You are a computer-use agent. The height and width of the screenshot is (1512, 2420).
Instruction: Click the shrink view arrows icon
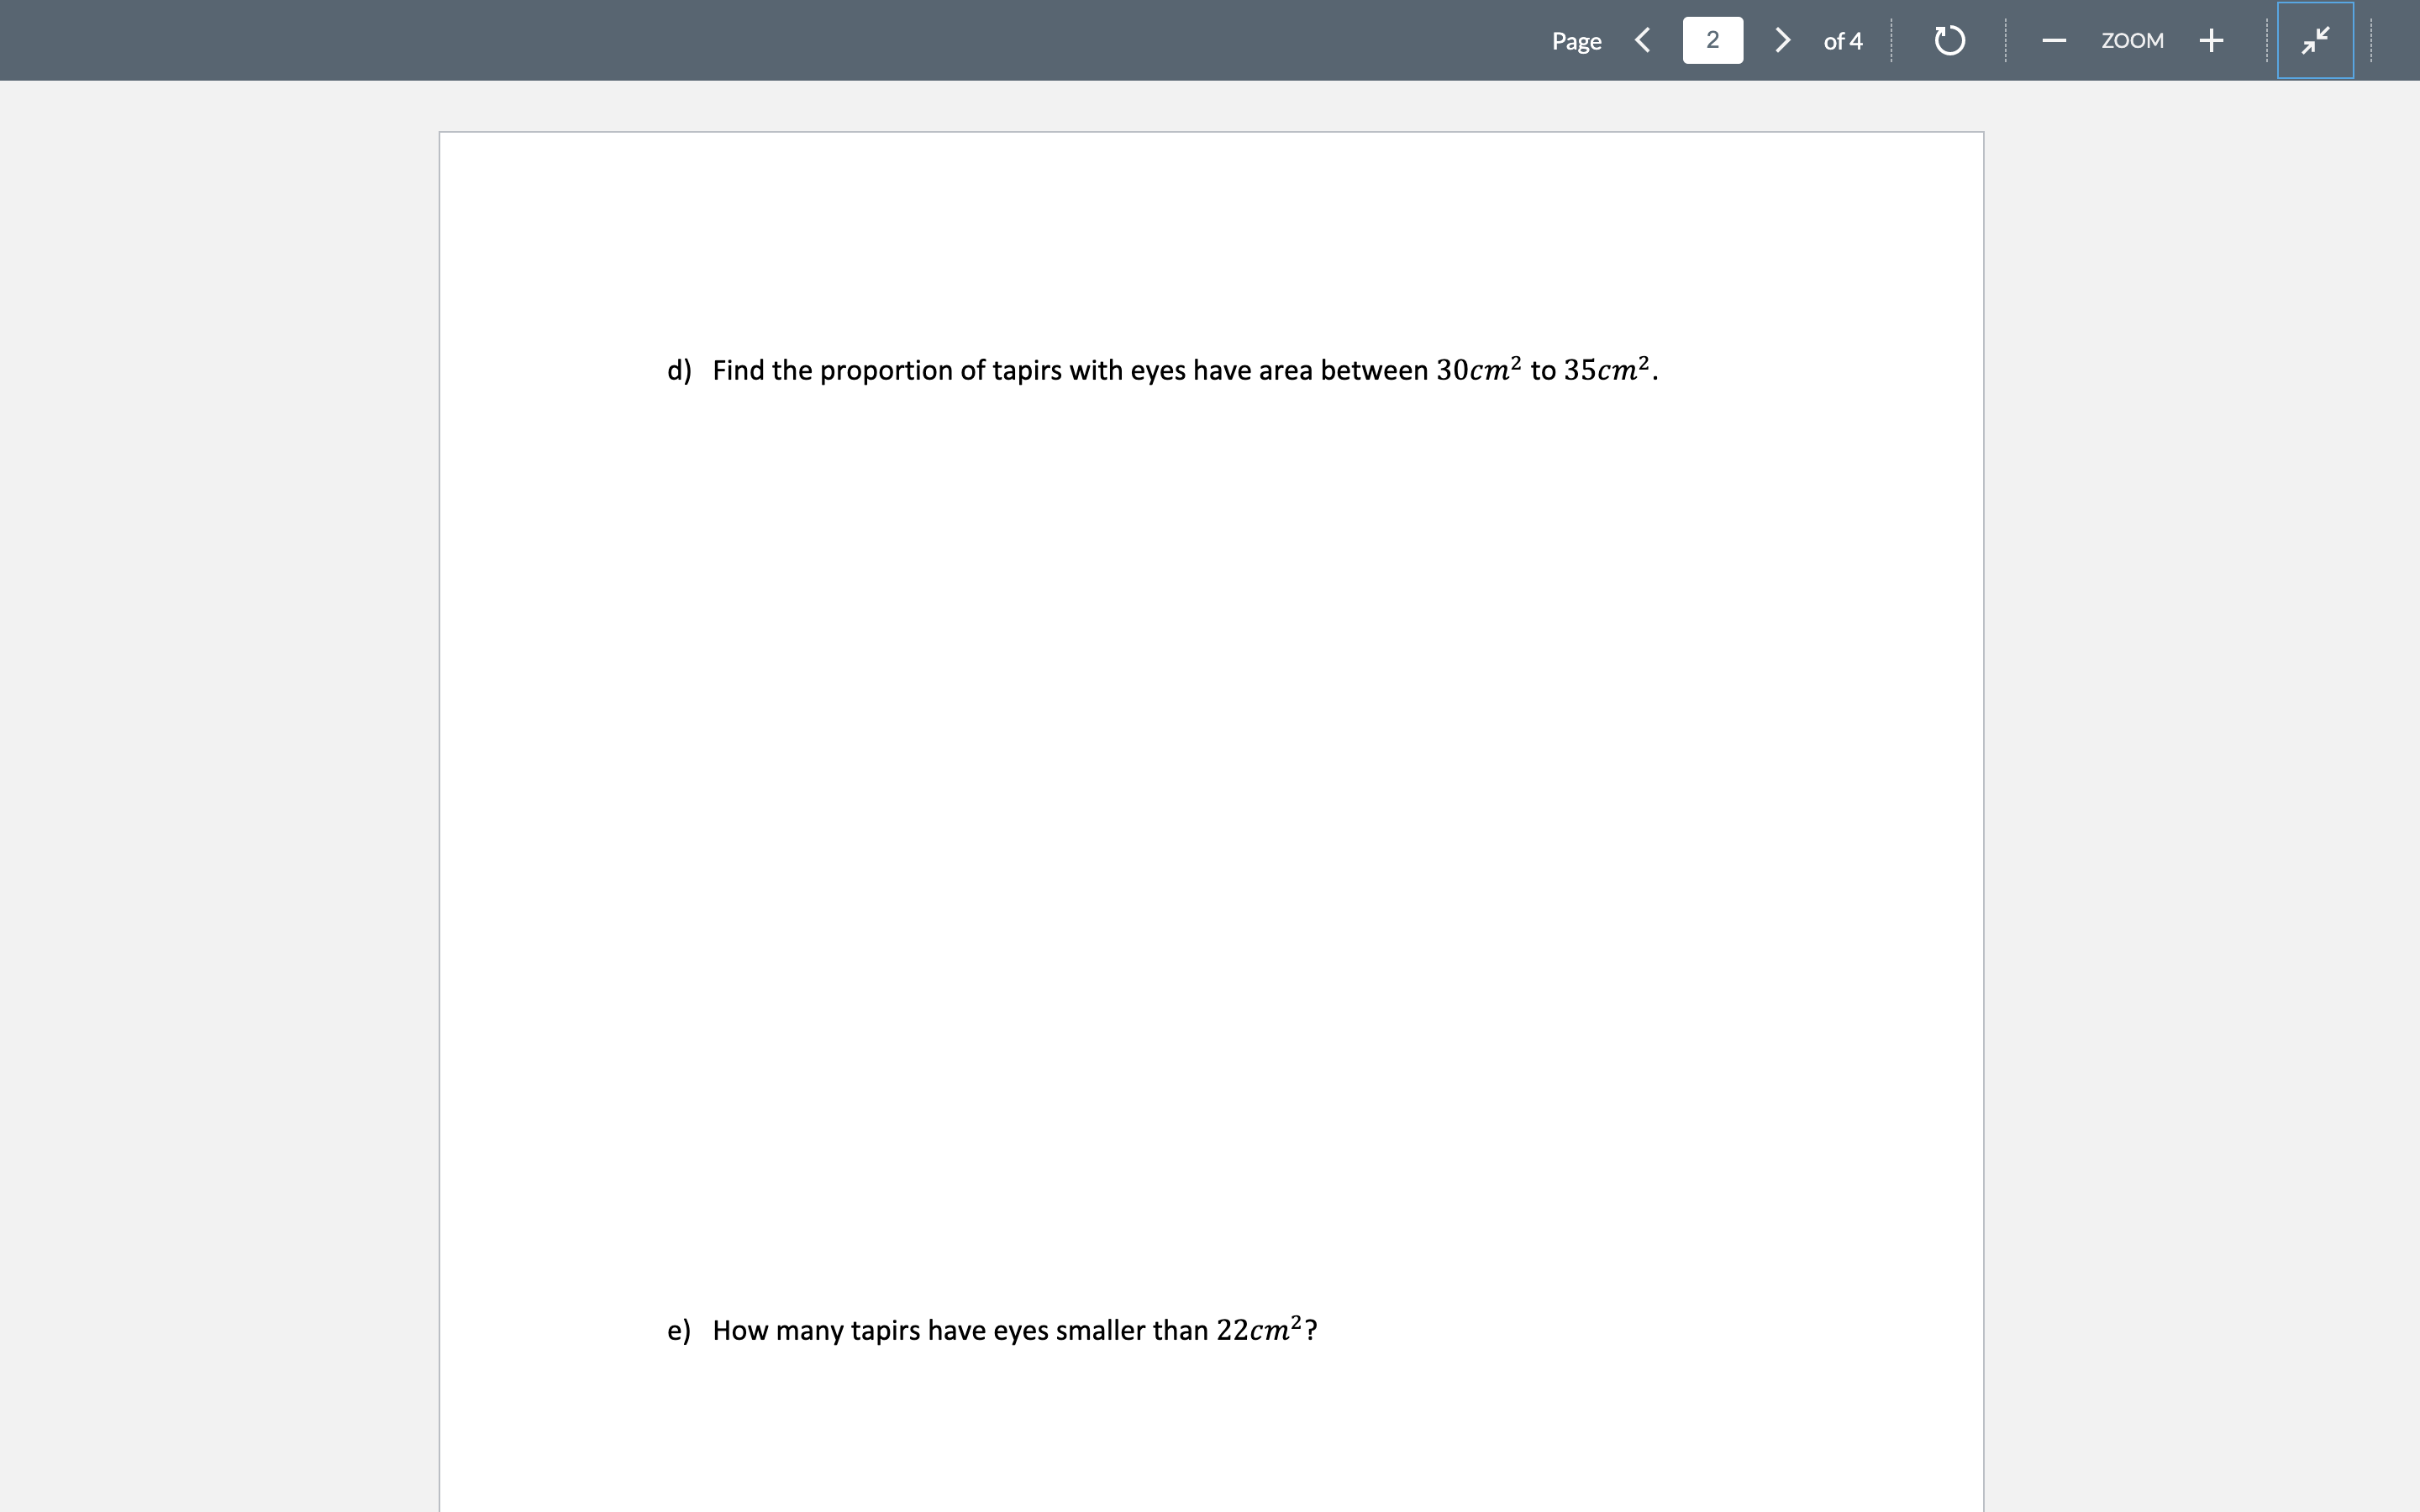pos(2315,40)
